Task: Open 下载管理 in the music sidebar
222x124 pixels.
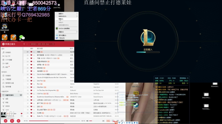Action: (8, 79)
